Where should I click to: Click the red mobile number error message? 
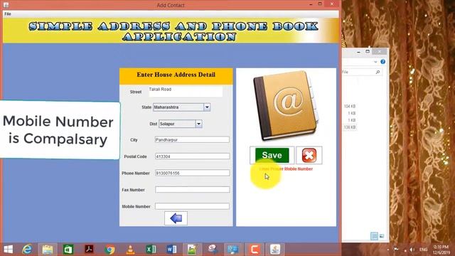point(286,169)
